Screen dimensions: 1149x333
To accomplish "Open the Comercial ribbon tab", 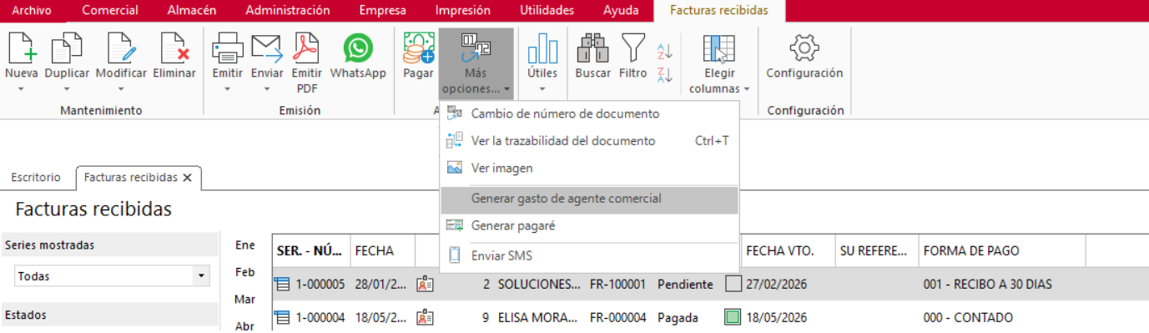I will pos(110,10).
